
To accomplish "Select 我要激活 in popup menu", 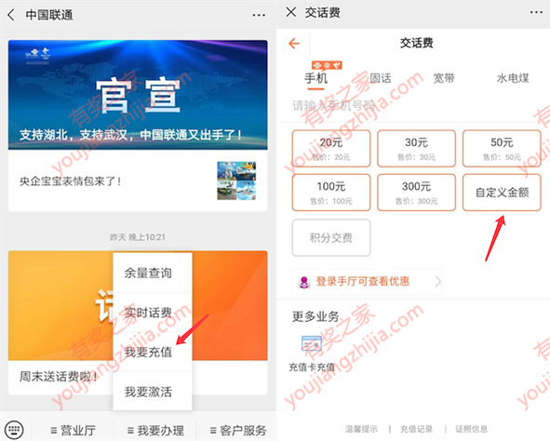I will [x=153, y=392].
